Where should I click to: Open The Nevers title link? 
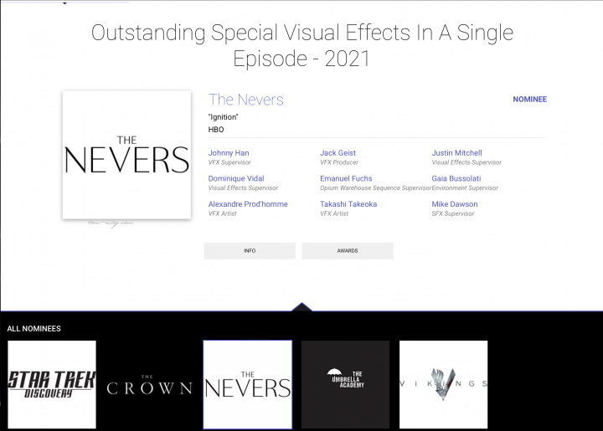[x=245, y=100]
